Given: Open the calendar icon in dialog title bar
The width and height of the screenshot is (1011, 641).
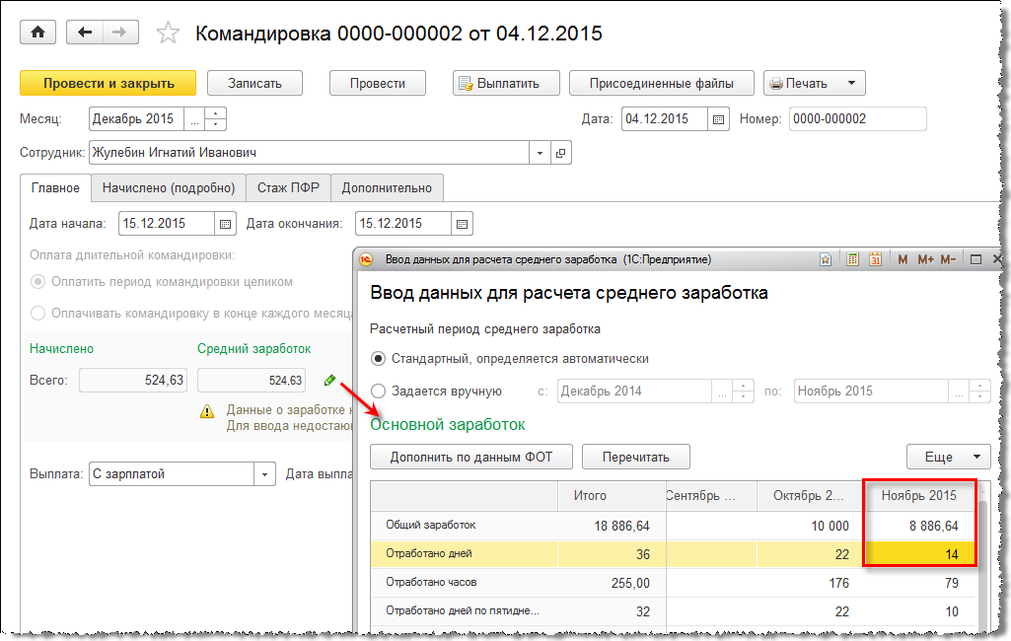Looking at the screenshot, I should (875, 260).
